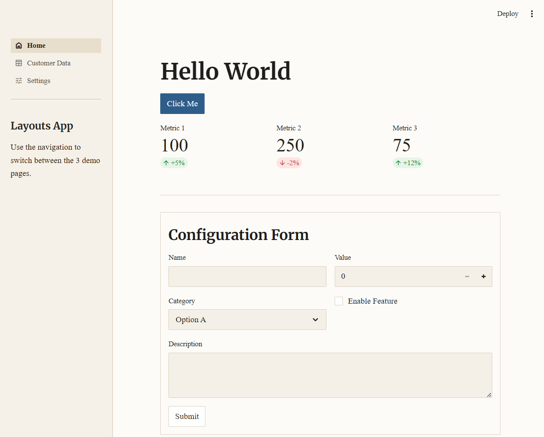This screenshot has height=437, width=544.
Task: Click the Metric 1 +5% delta badge
Action: click(x=174, y=163)
